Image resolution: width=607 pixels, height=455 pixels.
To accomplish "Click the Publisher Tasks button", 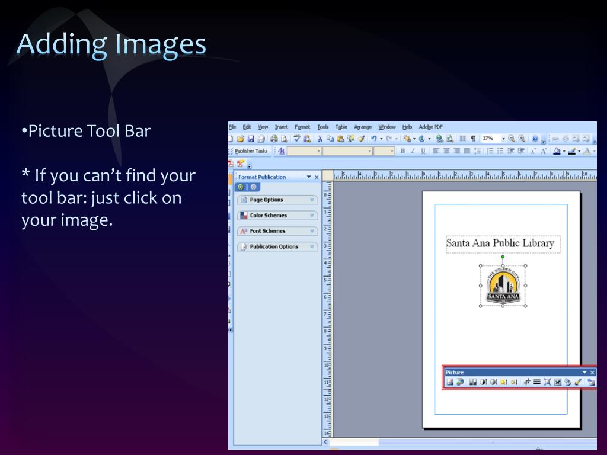I will click(x=251, y=151).
